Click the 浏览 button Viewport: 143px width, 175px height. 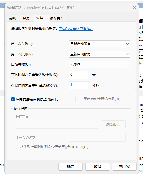coord(113,124)
